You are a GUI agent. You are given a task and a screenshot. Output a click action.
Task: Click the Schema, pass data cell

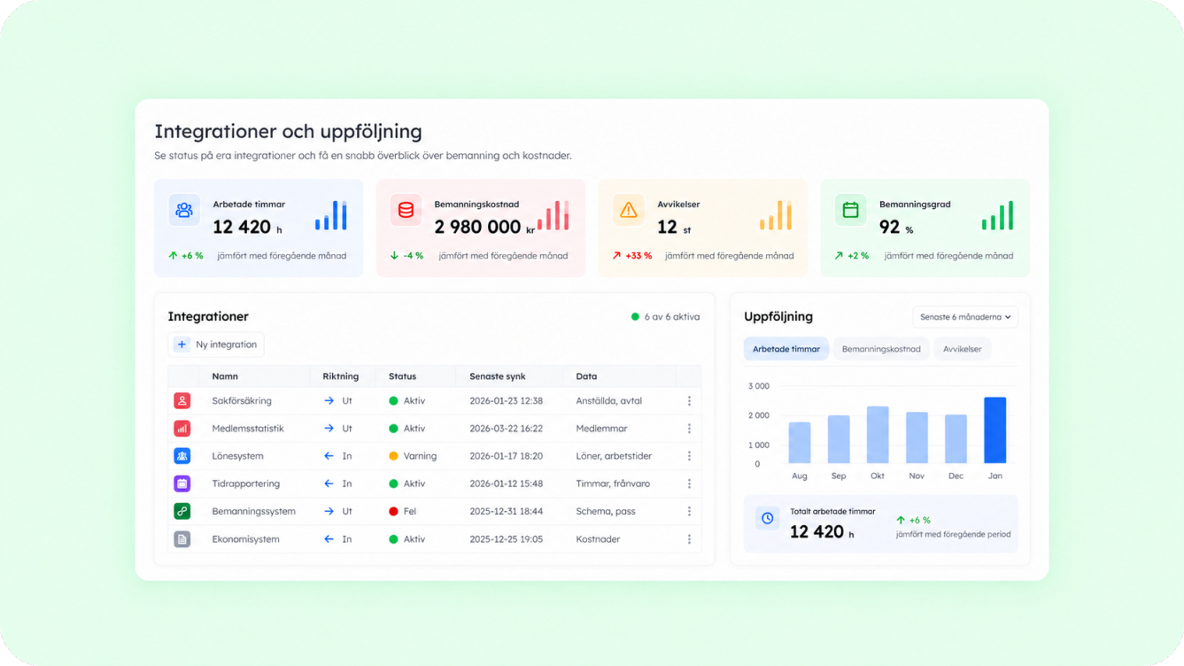click(606, 511)
